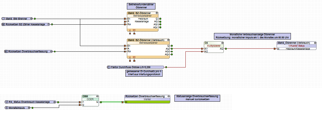Image resolution: width=323 pixels, height=126 pixels.
Task: Click red wire from Multiplizierer to Virtueller Status
Action: coord(250,49)
